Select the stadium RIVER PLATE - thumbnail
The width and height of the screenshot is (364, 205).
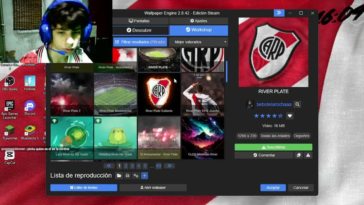(x=159, y=60)
